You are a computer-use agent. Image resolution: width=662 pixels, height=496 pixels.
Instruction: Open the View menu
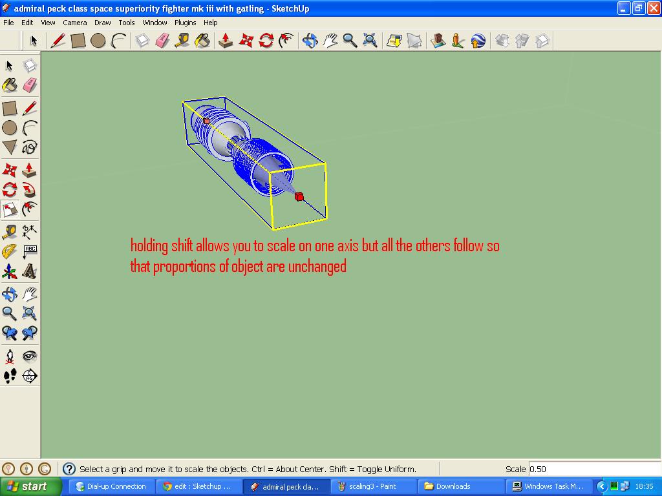(x=48, y=23)
